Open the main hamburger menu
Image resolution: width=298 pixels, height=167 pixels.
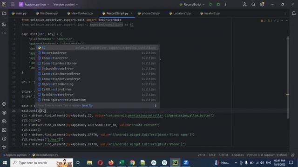pyautogui.click(x=13, y=4)
